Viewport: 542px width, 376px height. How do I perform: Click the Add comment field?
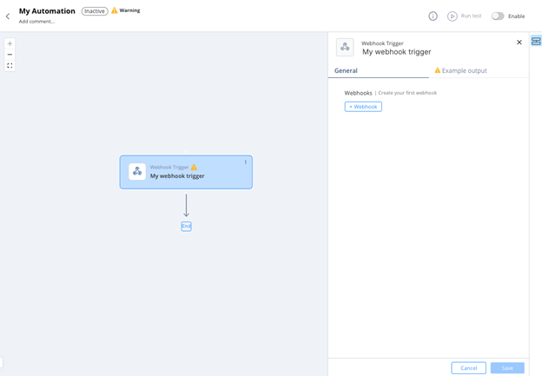point(37,22)
